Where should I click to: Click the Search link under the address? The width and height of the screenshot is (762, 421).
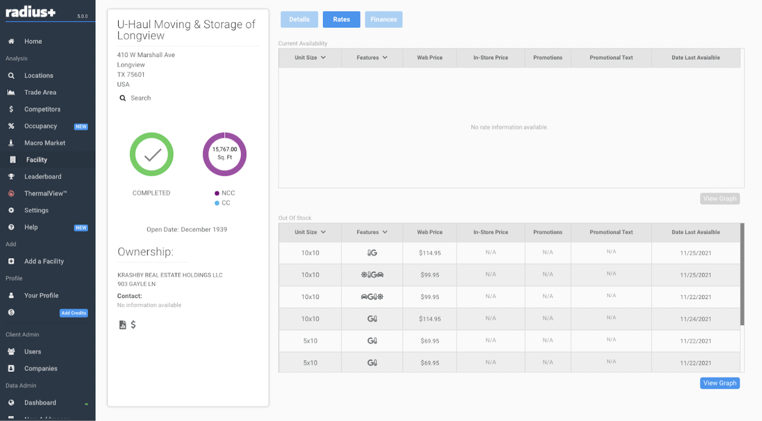[x=141, y=98]
